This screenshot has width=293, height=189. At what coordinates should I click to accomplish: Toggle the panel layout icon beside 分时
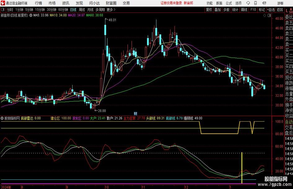tap(3, 10)
